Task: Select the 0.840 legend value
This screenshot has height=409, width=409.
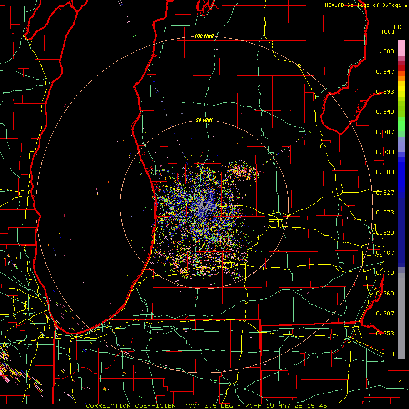Action: coord(385,112)
